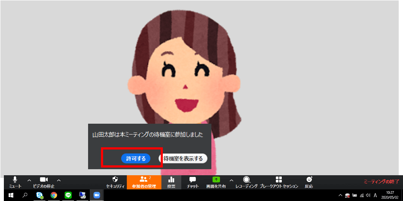403x201 pixels.
Task: Open the Security shield icon
Action: pos(115,182)
